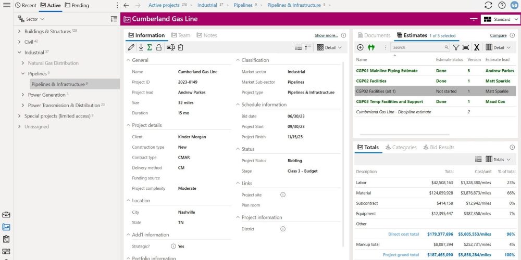The image size is (521, 260).
Task: Go to Active projects breadcrumb
Action: [164, 5]
